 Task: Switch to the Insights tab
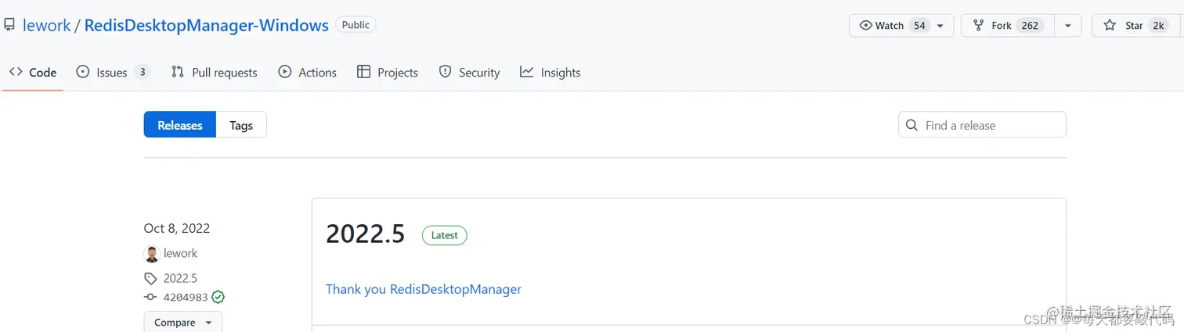(550, 73)
